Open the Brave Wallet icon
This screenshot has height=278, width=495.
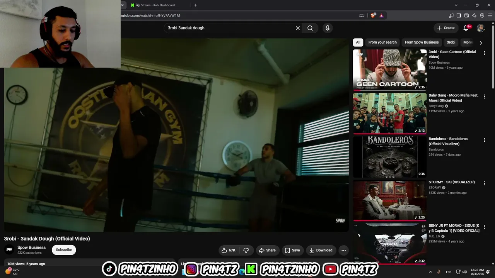pos(467,15)
